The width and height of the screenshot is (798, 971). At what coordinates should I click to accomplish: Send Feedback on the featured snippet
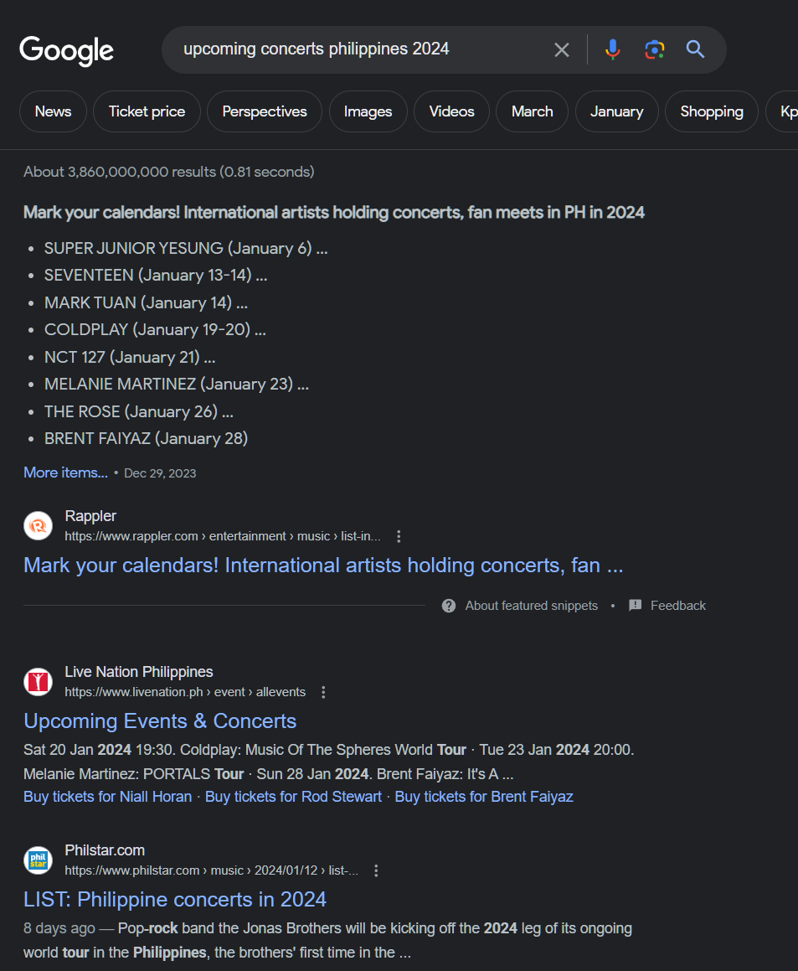click(677, 606)
